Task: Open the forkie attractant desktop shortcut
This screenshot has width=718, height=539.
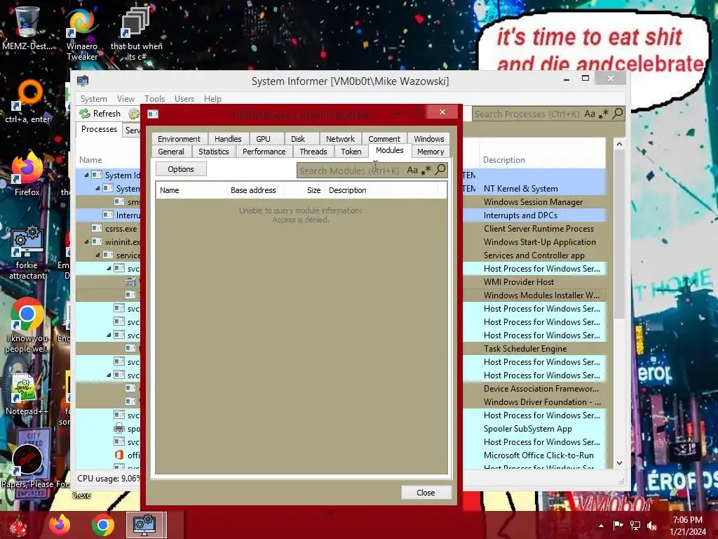Action: [x=27, y=252]
